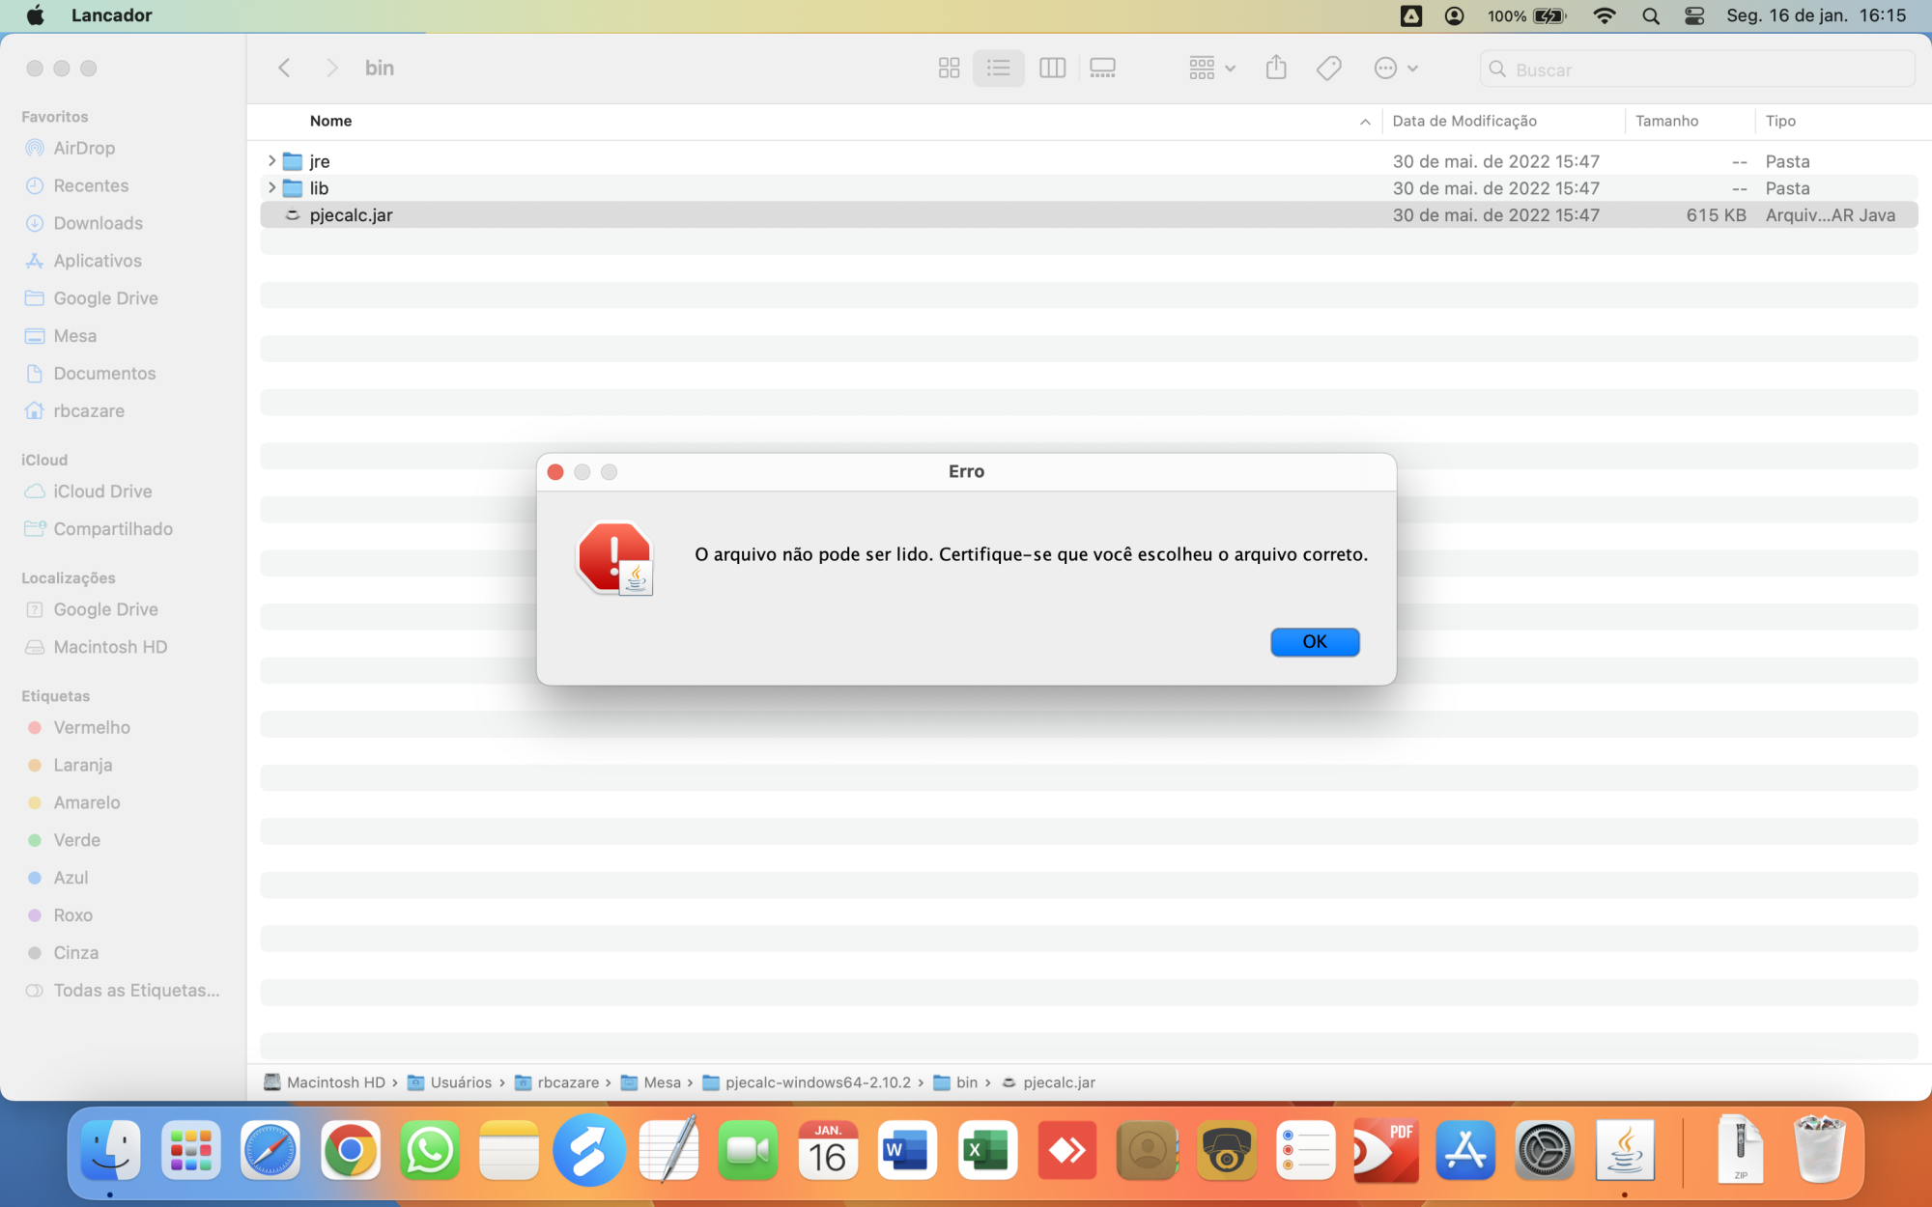This screenshot has width=1932, height=1207.
Task: Click the Share icon in toolbar
Action: pyautogui.click(x=1276, y=69)
